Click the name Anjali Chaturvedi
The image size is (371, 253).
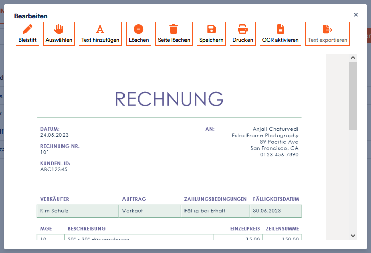[x=275, y=129]
